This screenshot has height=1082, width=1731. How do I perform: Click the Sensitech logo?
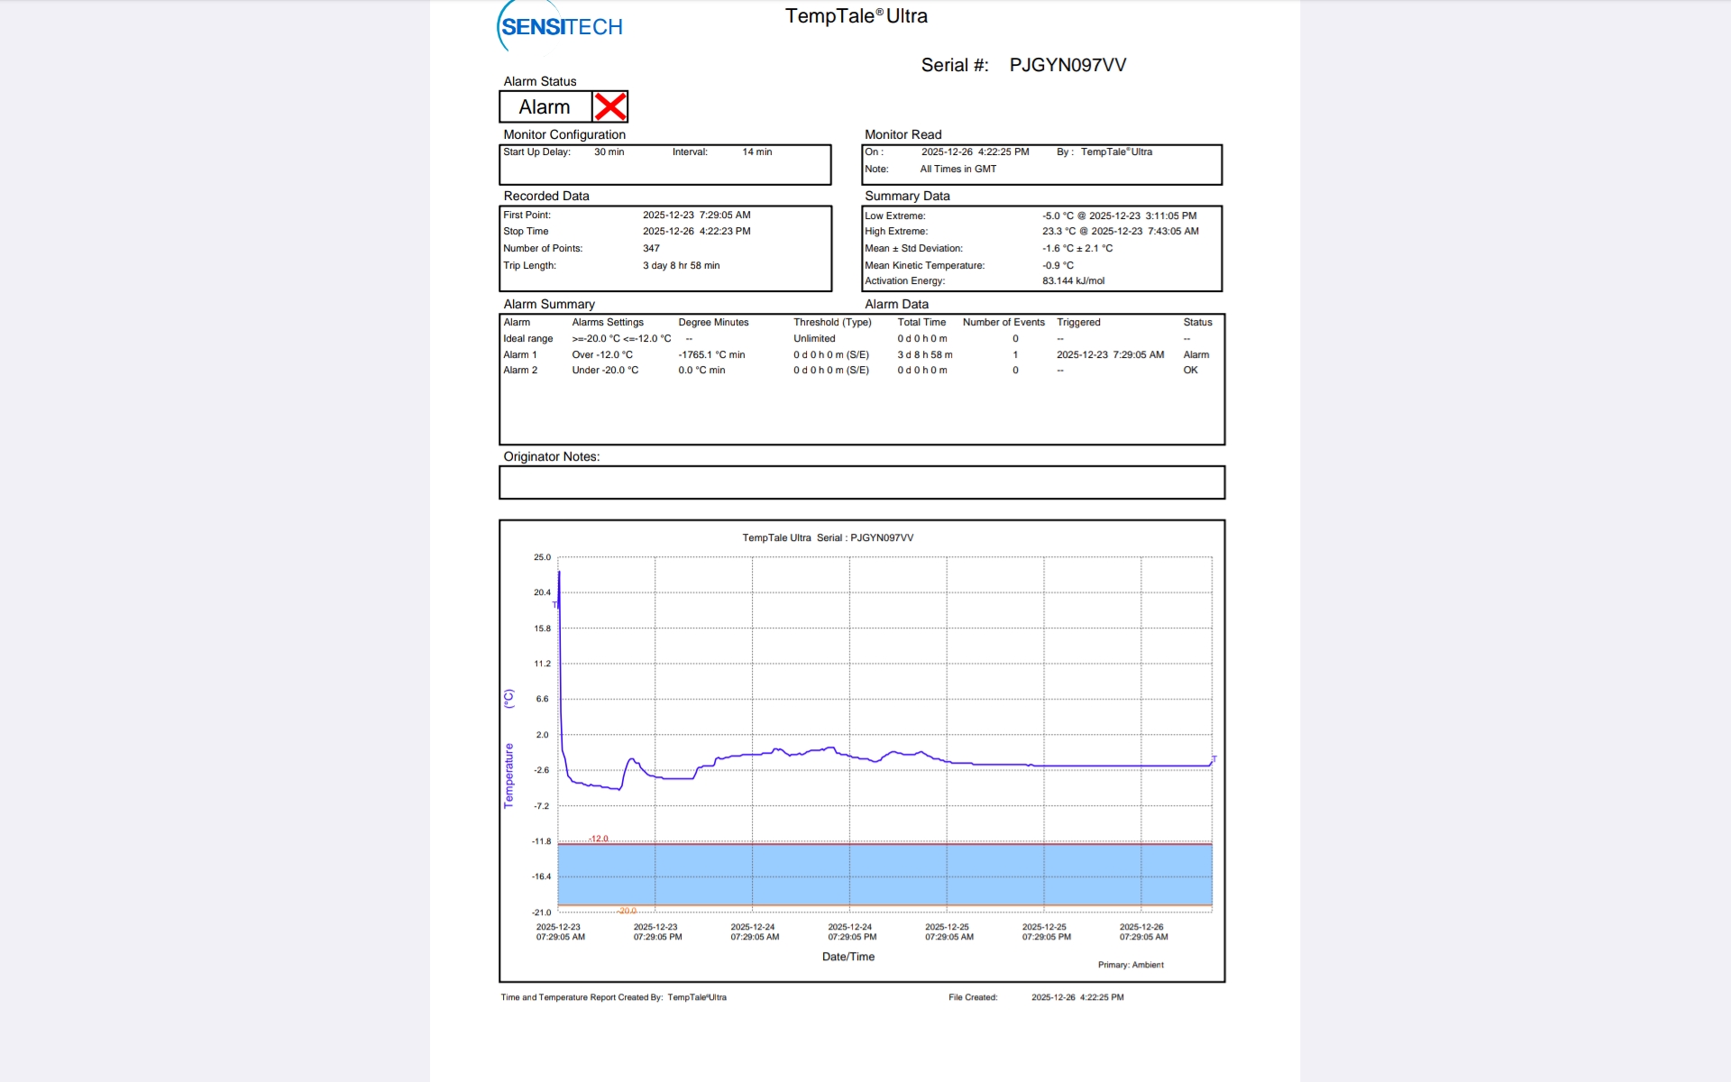pyautogui.click(x=560, y=27)
